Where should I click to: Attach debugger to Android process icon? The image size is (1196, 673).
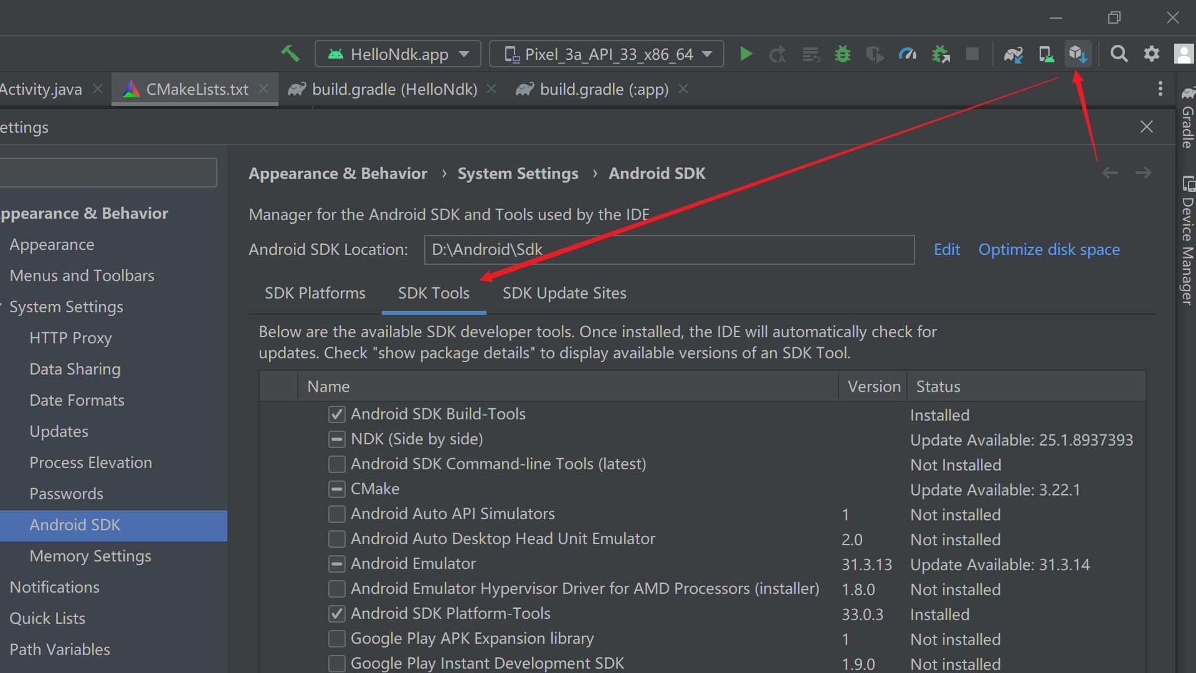[941, 54]
